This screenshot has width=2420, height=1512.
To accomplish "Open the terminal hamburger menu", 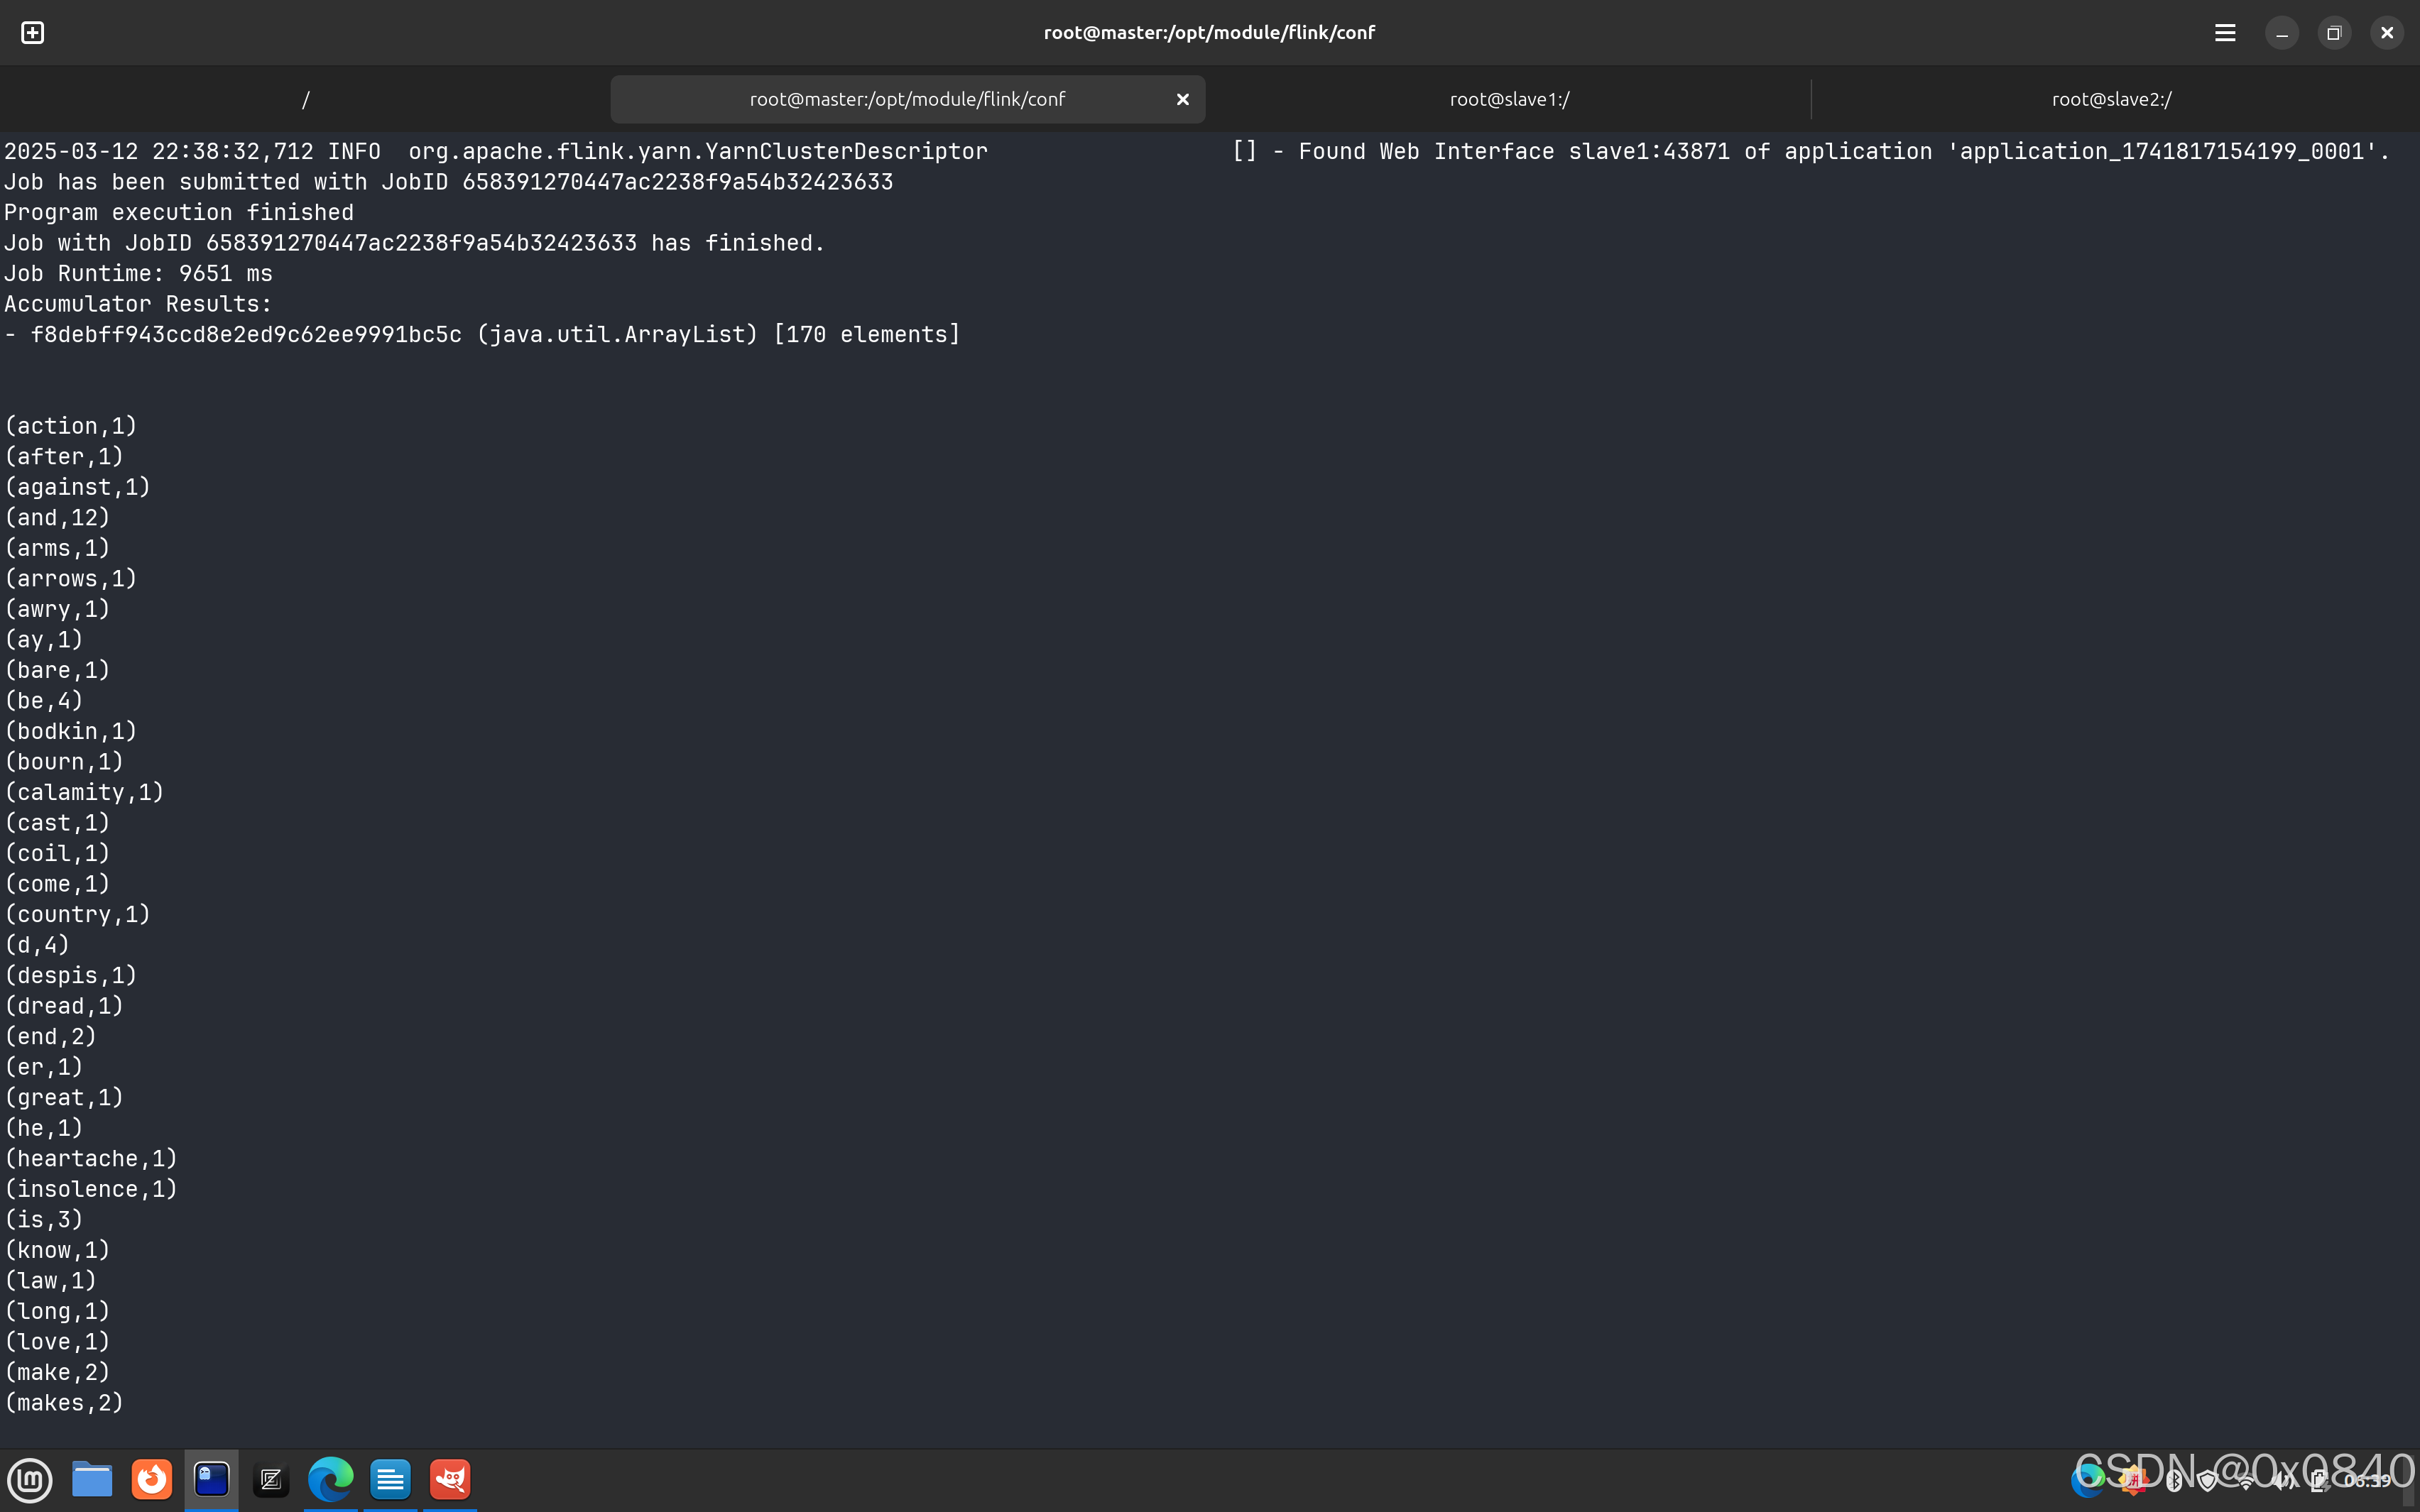I will [2224, 33].
